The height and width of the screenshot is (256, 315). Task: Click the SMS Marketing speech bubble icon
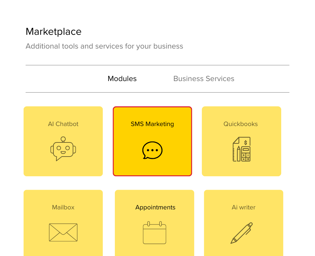152,150
